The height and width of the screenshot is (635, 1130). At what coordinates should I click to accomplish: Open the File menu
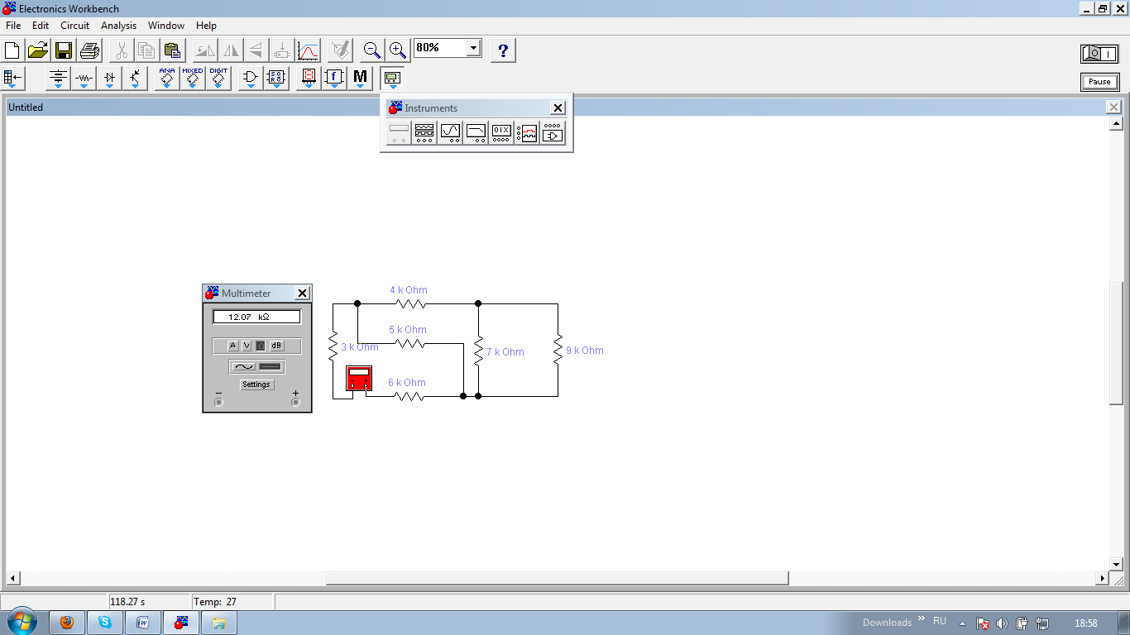pos(13,26)
